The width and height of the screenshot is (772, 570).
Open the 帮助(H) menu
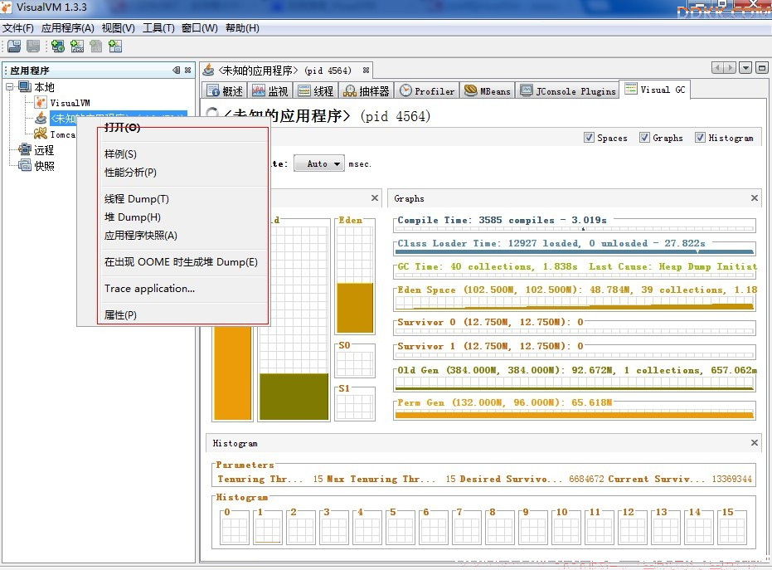(242, 28)
